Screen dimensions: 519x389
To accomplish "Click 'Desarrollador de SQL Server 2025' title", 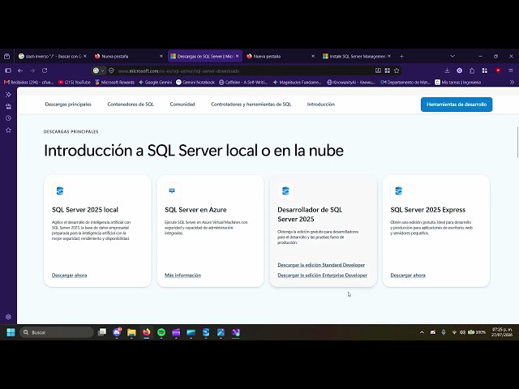I will pyautogui.click(x=310, y=214).
